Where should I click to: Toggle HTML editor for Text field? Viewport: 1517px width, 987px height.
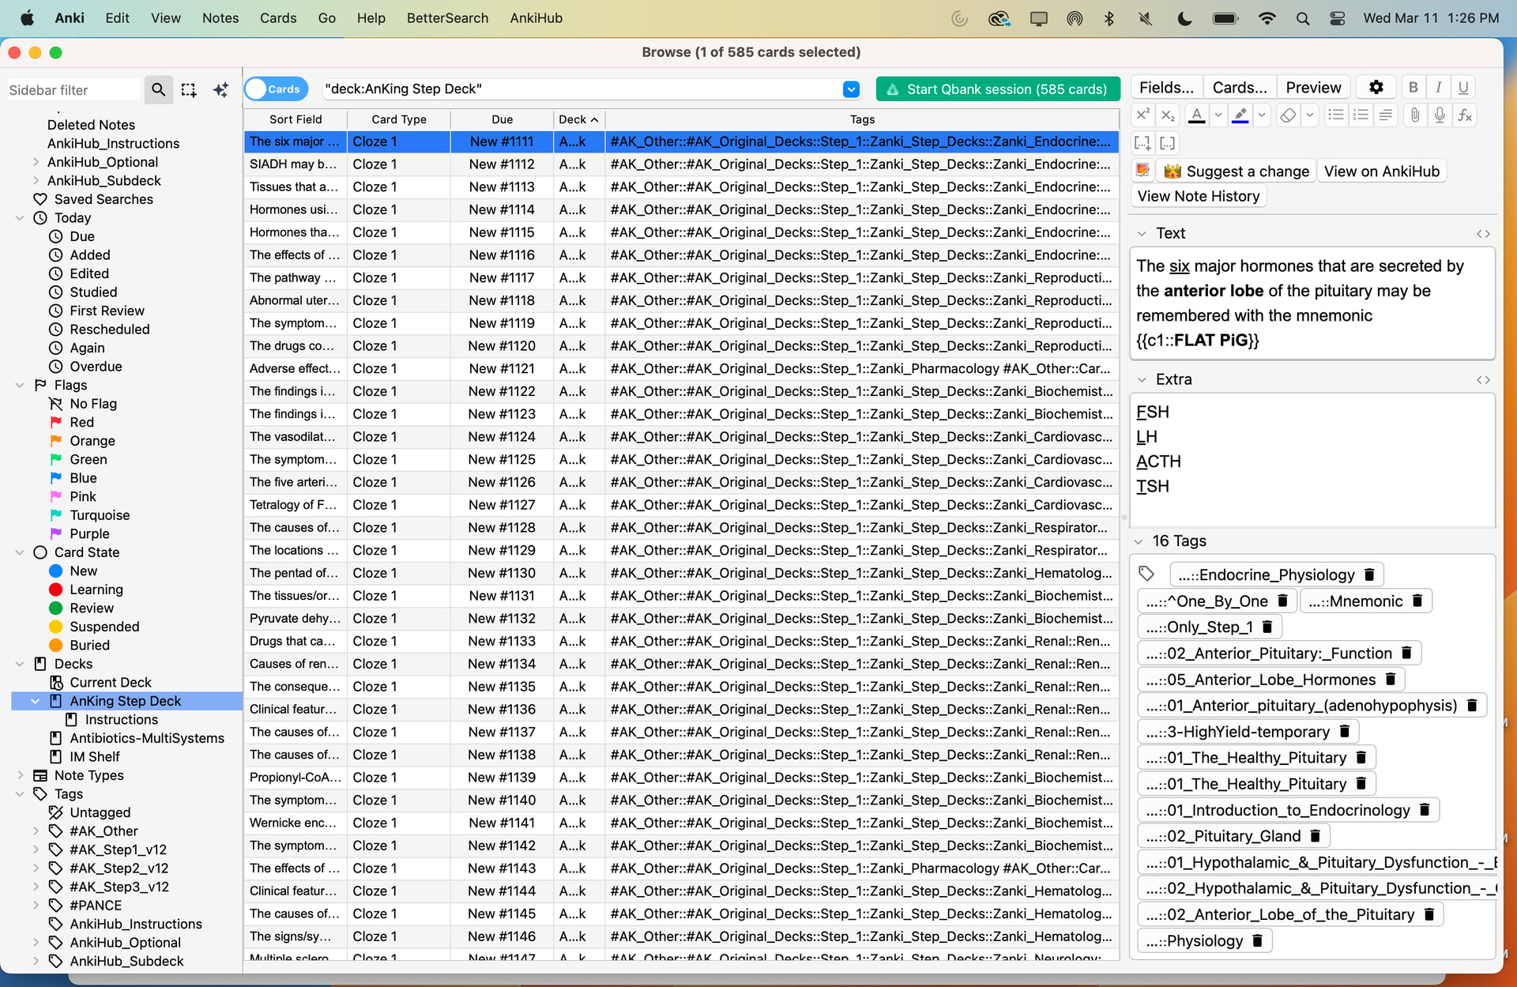tap(1483, 234)
